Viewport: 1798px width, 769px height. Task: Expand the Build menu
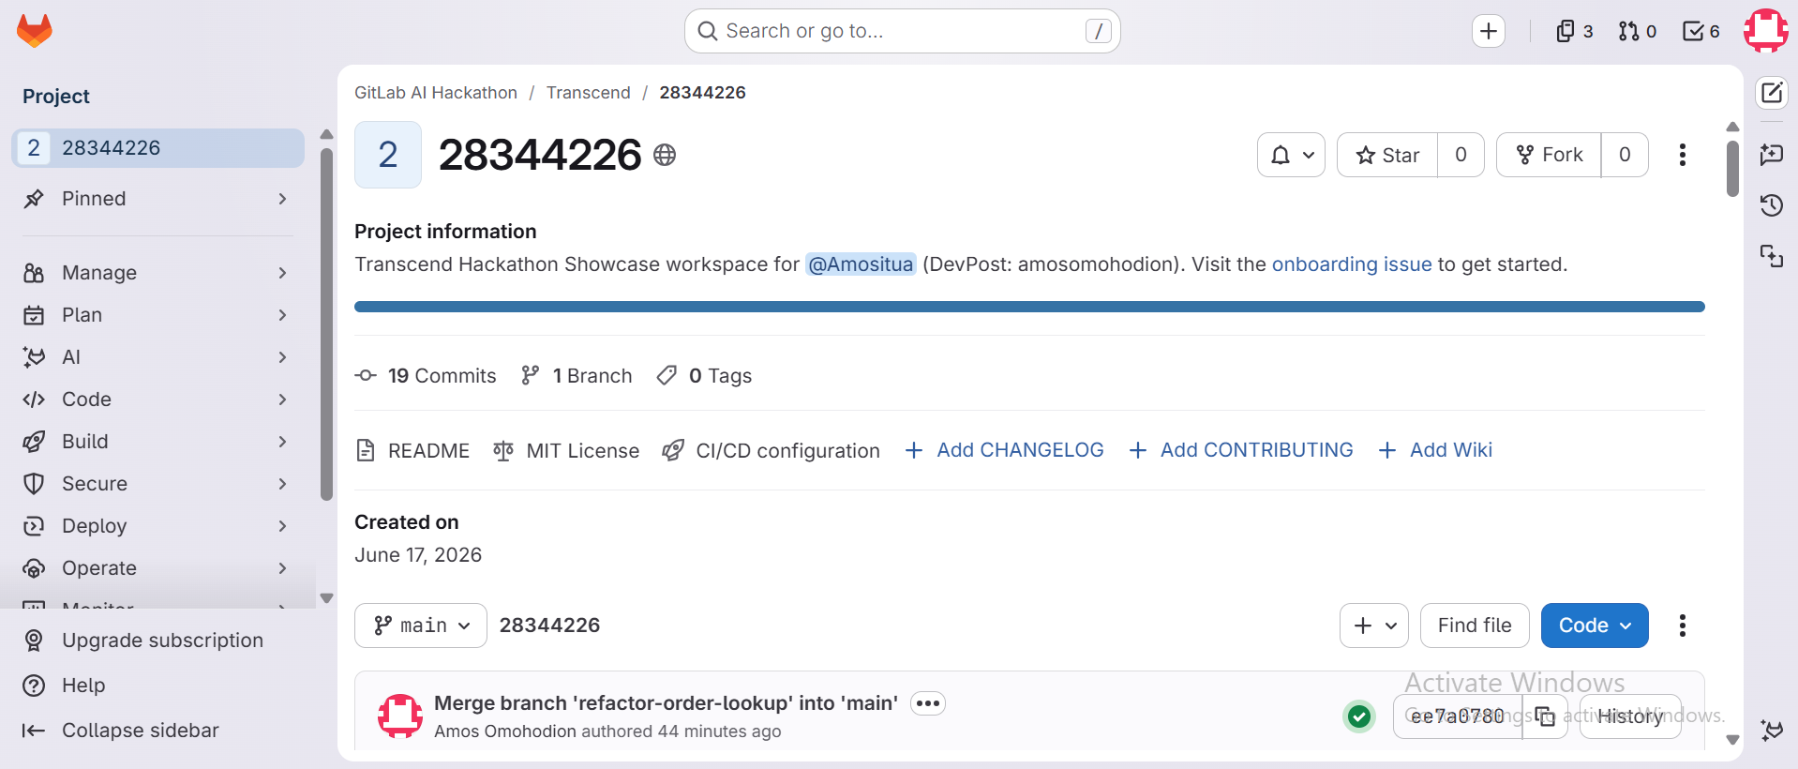tap(158, 442)
